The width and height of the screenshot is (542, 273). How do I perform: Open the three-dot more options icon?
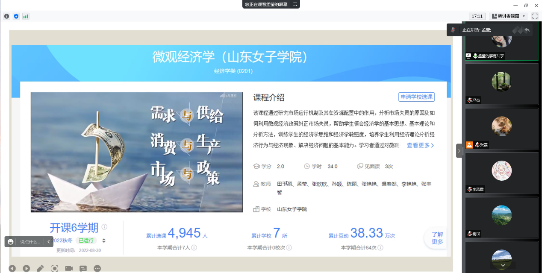(x=97, y=268)
